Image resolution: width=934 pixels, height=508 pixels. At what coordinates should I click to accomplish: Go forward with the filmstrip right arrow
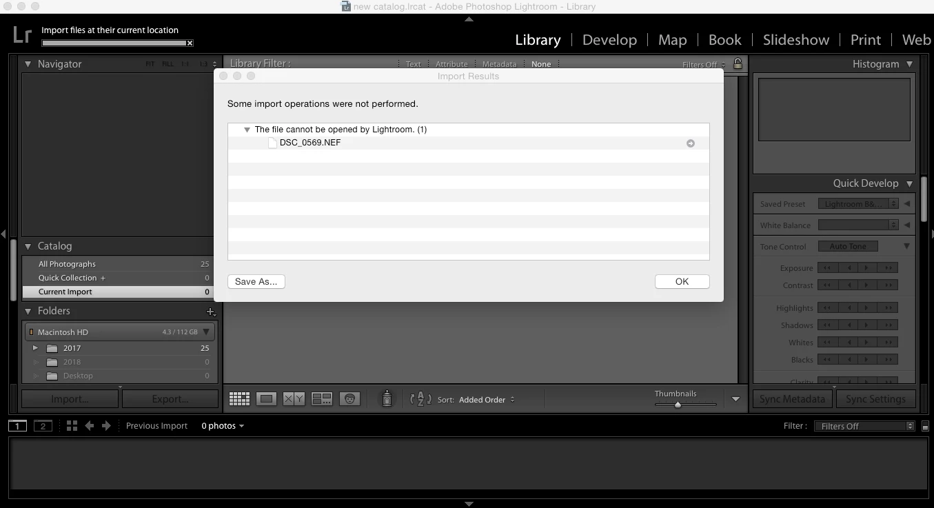(x=106, y=426)
